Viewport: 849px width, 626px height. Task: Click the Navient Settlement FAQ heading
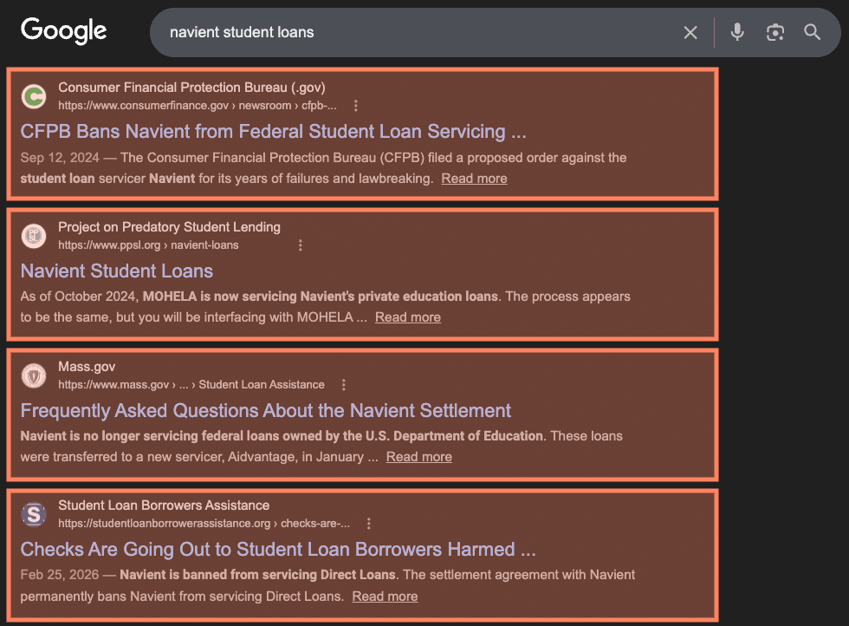265,411
